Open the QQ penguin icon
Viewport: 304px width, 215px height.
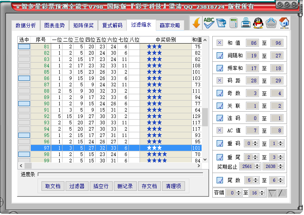[x=258, y=23]
